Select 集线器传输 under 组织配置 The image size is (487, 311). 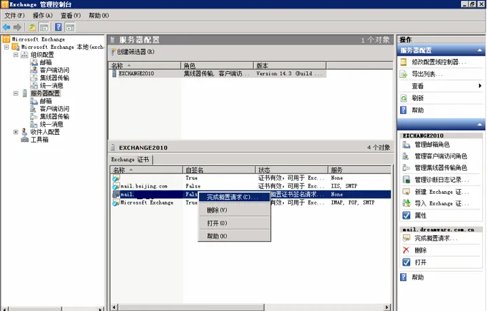coord(54,78)
